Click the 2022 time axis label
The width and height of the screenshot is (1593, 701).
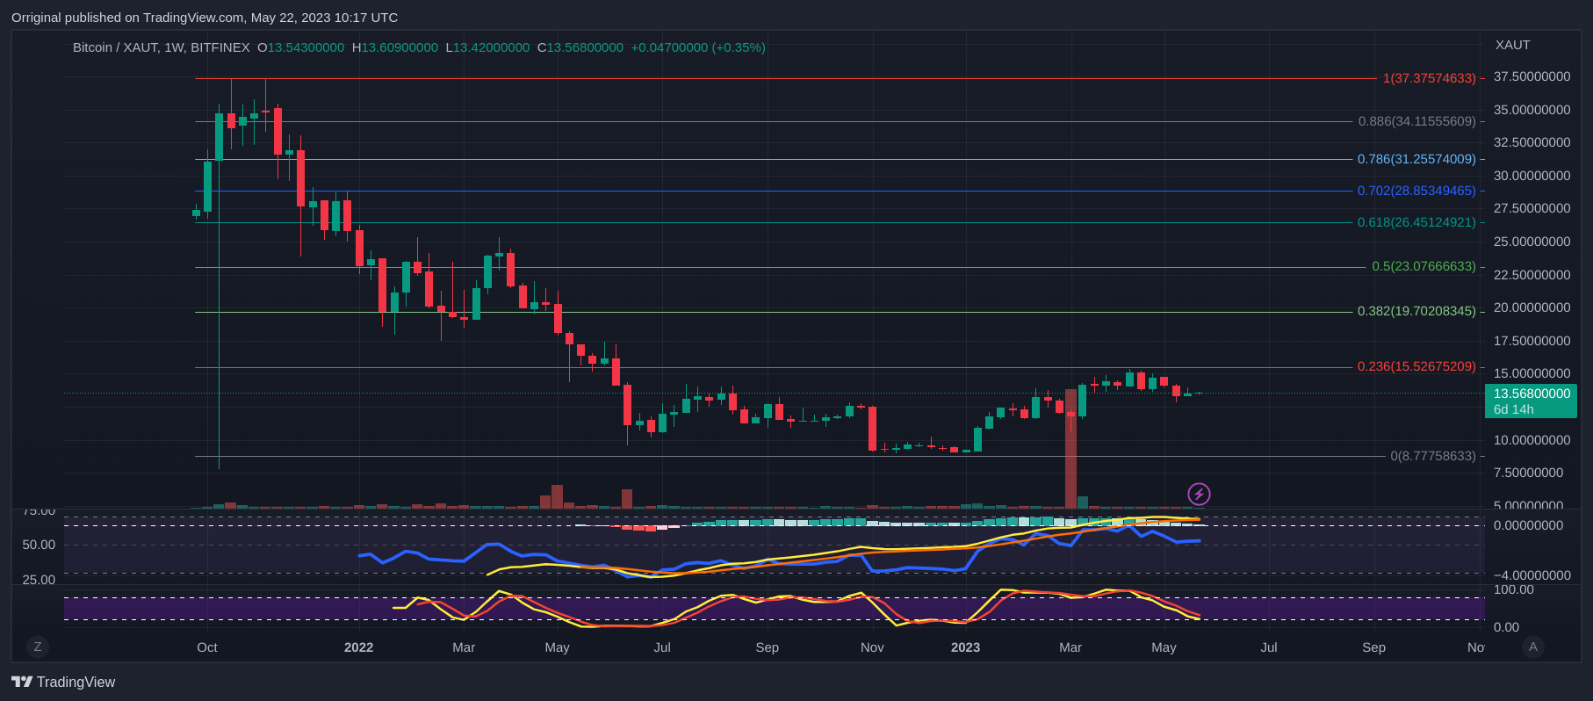pos(358,647)
